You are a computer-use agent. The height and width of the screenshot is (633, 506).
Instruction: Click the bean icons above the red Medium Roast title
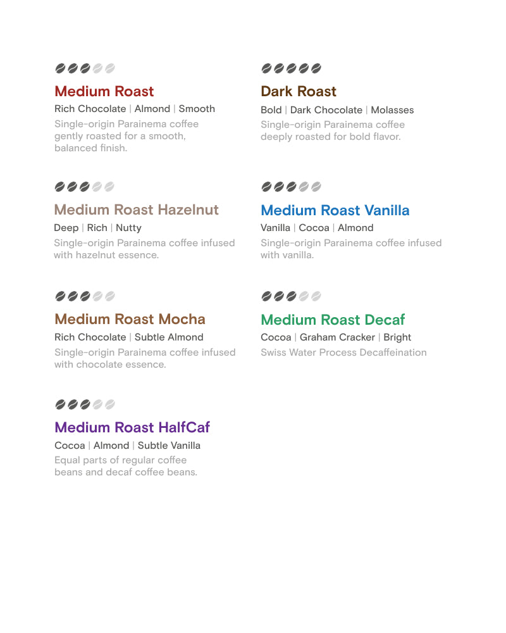click(84, 68)
